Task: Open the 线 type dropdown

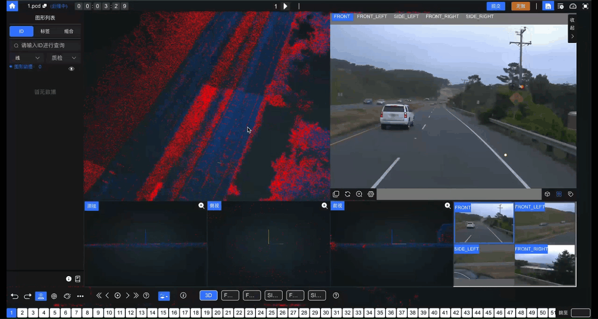Action: [27, 58]
